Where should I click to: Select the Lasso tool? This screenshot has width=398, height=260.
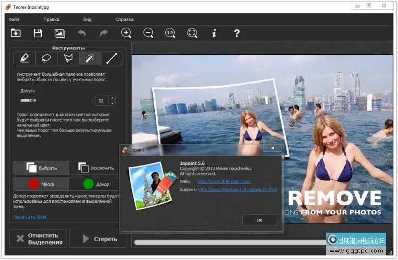(x=46, y=58)
